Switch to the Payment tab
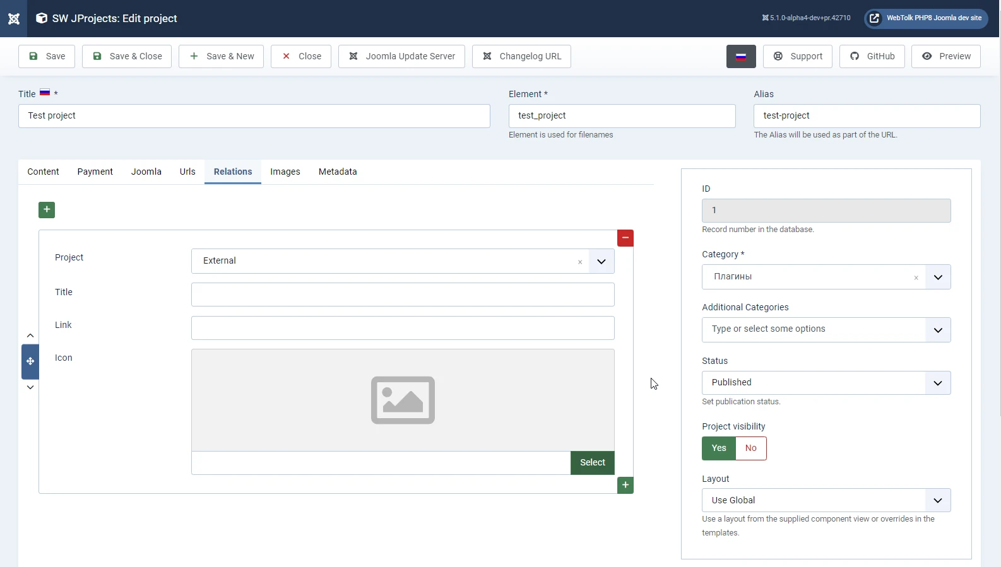The image size is (1001, 567). (x=95, y=172)
